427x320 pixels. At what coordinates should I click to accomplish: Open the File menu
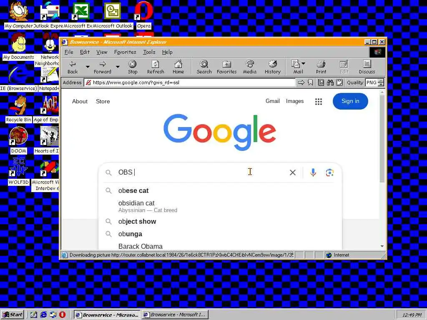pyautogui.click(x=69, y=52)
